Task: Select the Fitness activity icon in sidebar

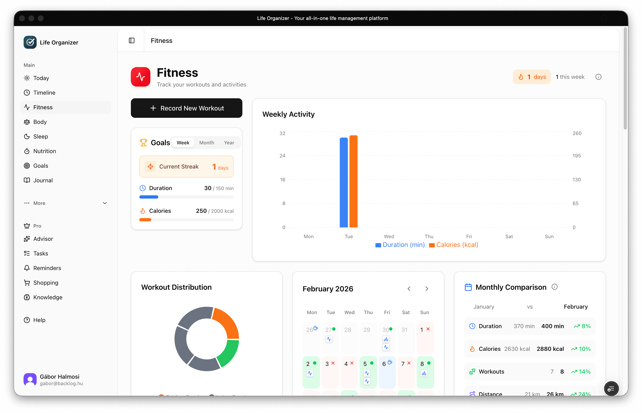Action: tap(27, 107)
